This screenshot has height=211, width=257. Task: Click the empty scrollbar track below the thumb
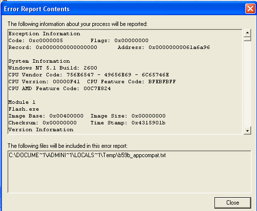pos(247,84)
